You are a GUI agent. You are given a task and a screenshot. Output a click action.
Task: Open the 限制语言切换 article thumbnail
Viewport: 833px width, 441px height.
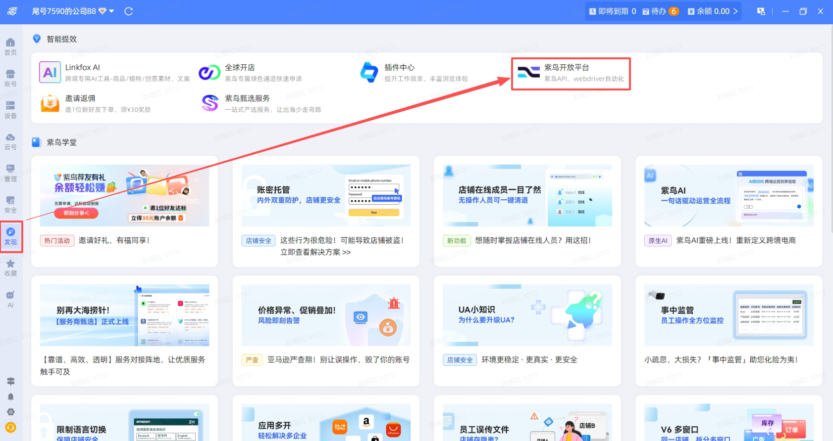(125, 422)
